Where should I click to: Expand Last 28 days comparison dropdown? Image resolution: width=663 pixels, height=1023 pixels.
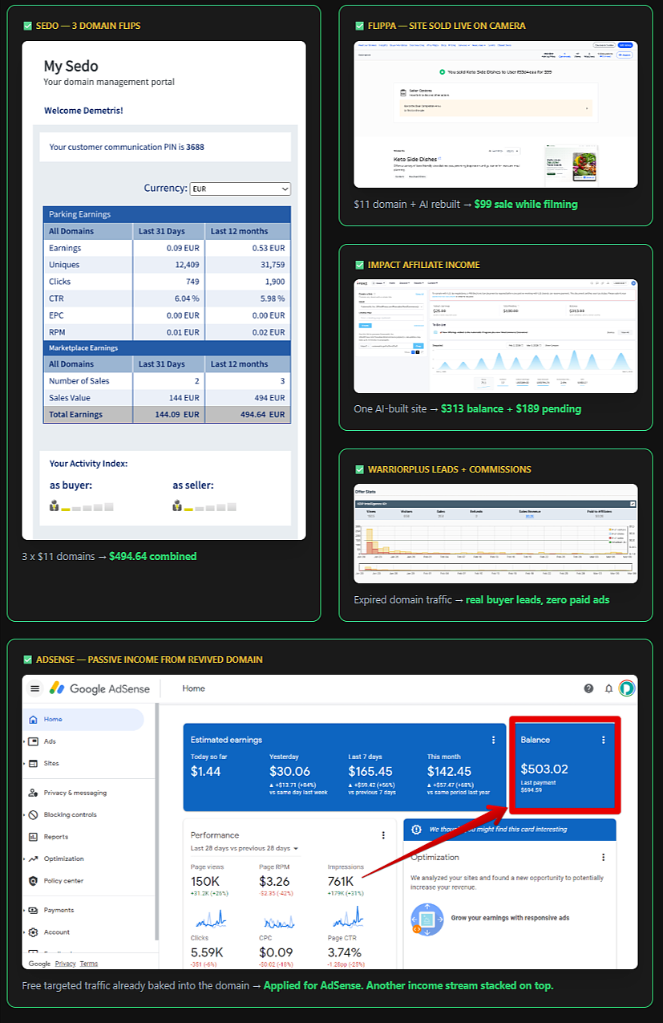pyautogui.click(x=296, y=849)
